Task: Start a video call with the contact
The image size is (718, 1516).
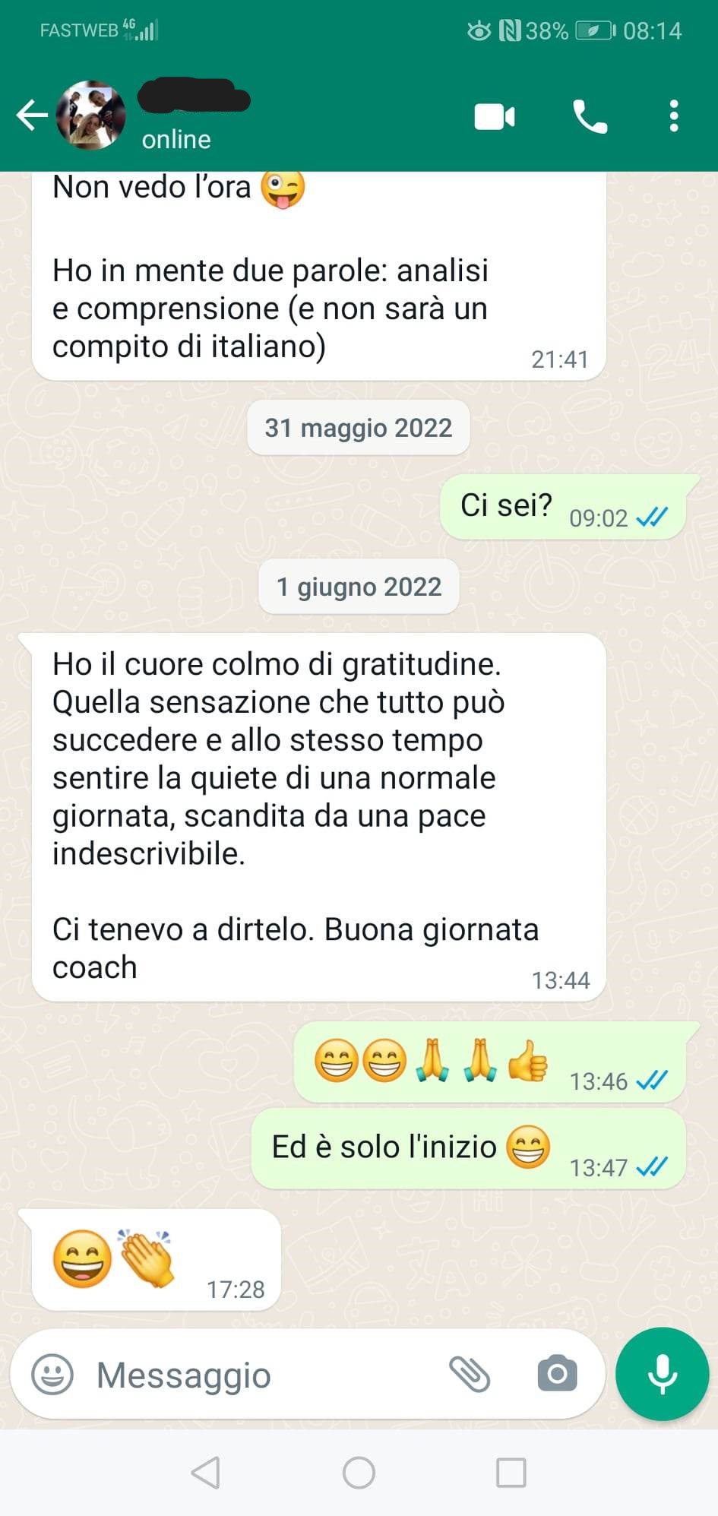Action: click(495, 117)
